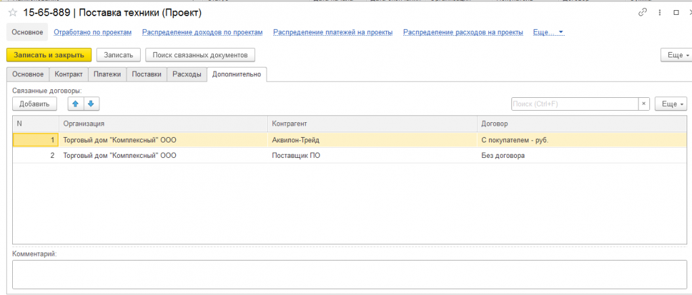Expand the Еще… navigation links dropdown
692x295 pixels.
[x=549, y=32]
